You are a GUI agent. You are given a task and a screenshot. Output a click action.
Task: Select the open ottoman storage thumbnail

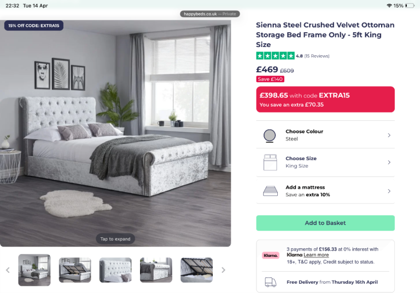[x=75, y=270]
